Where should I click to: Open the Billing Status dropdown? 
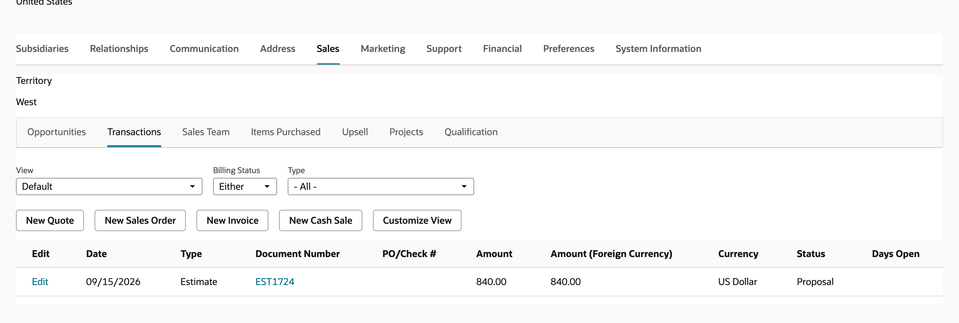(245, 186)
